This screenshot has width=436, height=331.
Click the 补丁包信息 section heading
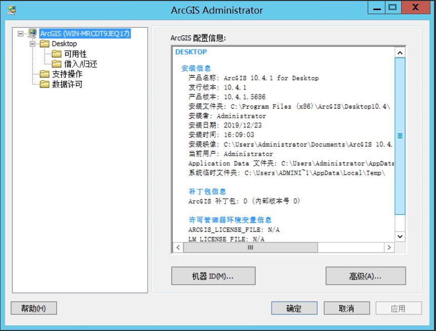207,192
